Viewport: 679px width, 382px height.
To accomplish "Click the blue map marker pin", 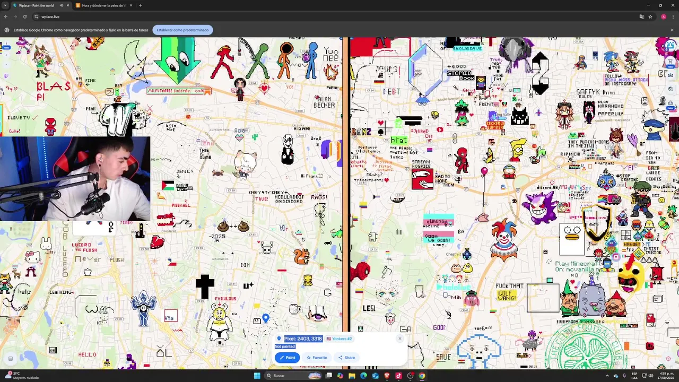I will point(265,317).
